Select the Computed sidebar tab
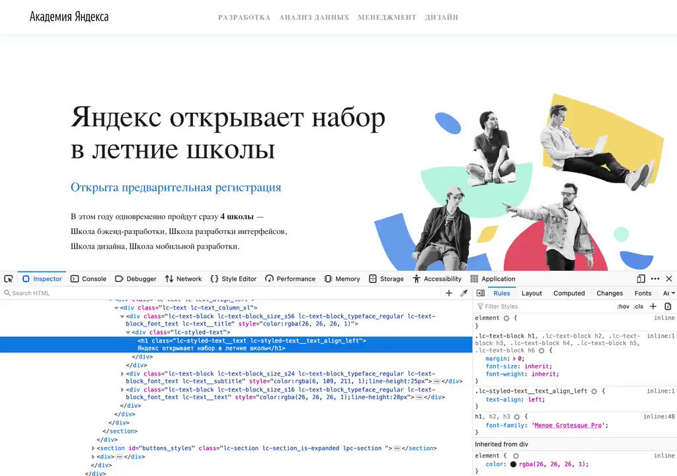This screenshot has height=476, width=677. click(569, 293)
